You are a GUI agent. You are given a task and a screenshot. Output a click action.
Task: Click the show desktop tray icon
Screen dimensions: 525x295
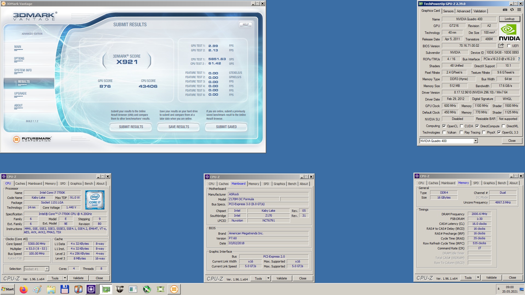522,289
